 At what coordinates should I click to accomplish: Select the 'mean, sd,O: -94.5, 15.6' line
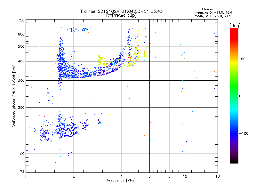213,12
